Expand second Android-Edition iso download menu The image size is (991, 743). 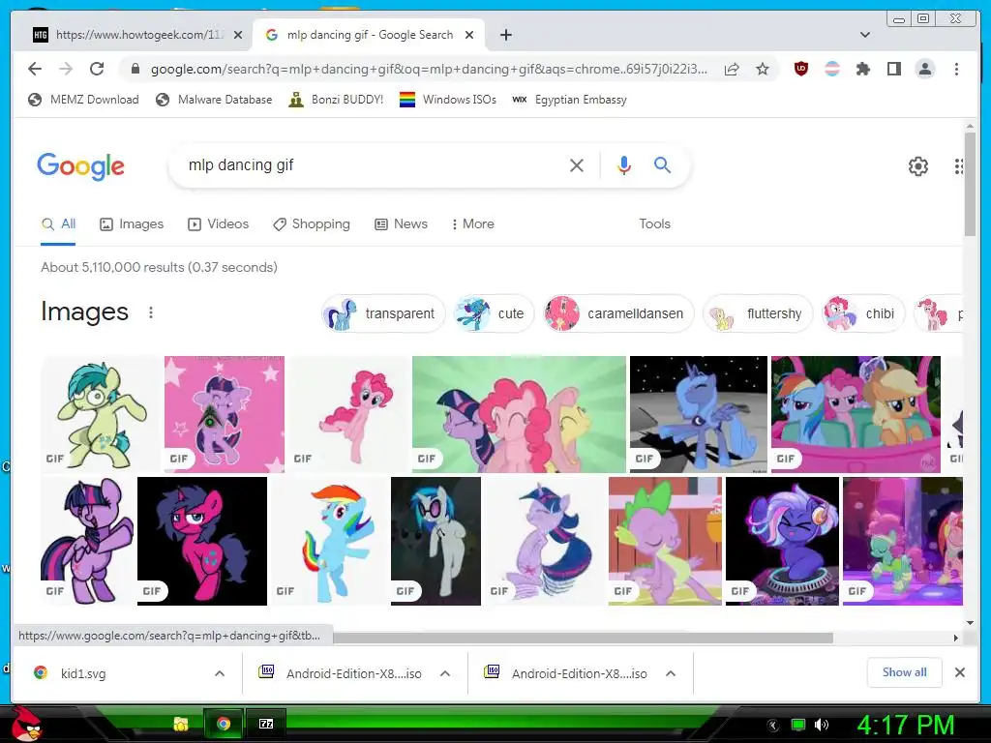pos(671,673)
